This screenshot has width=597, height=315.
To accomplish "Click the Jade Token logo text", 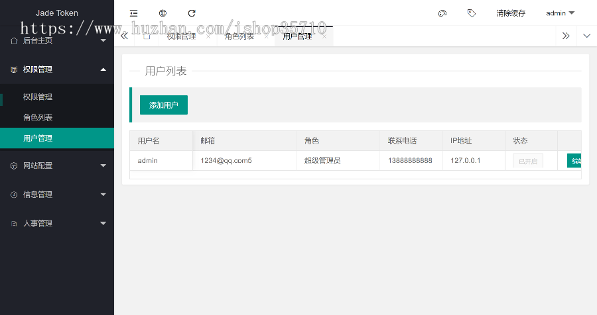I will [x=57, y=13].
